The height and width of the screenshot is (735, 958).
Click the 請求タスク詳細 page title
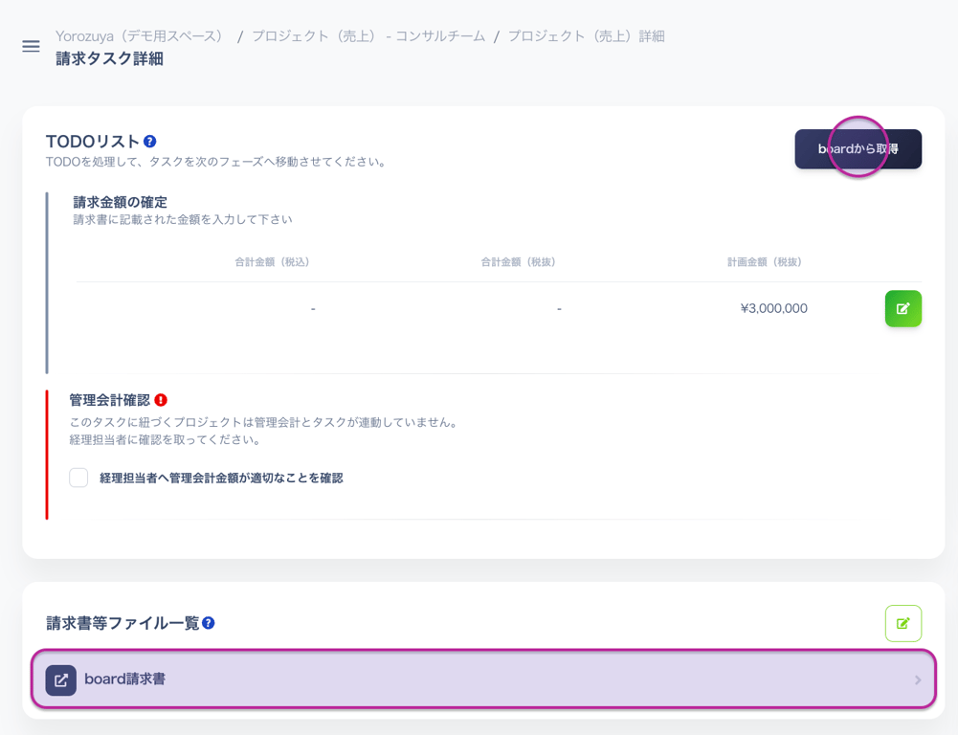click(109, 58)
